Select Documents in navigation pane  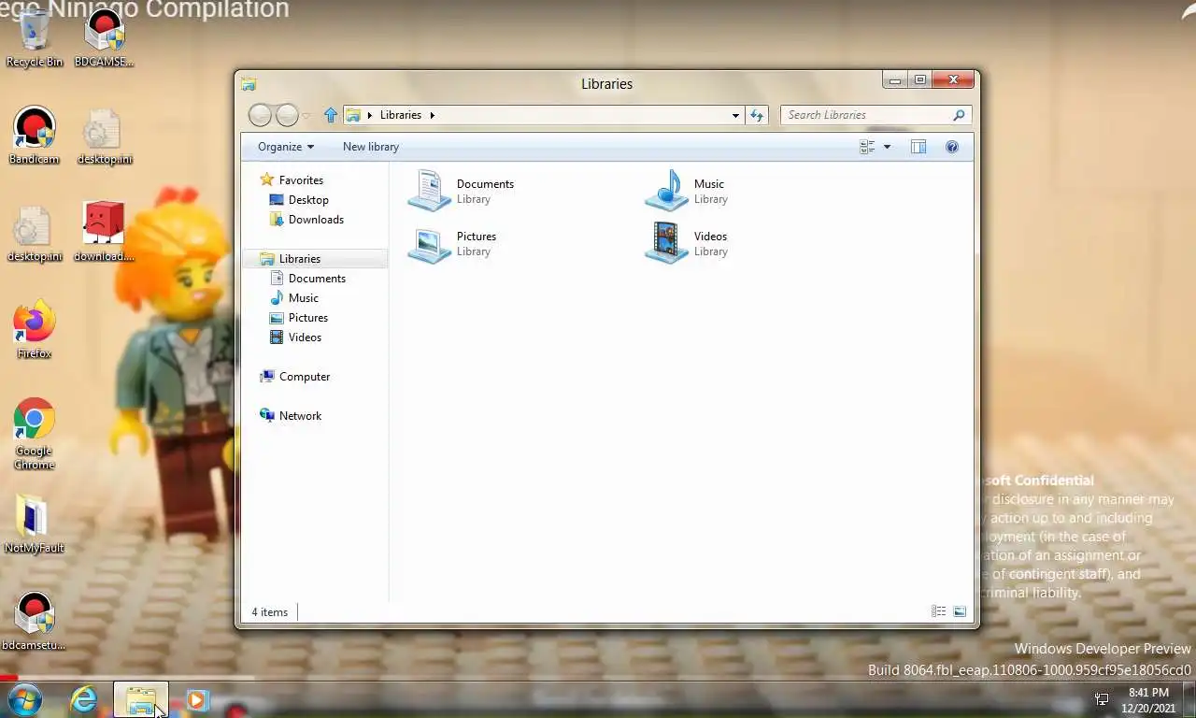coord(317,279)
